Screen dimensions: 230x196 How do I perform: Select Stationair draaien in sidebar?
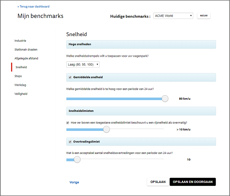click(x=26, y=50)
